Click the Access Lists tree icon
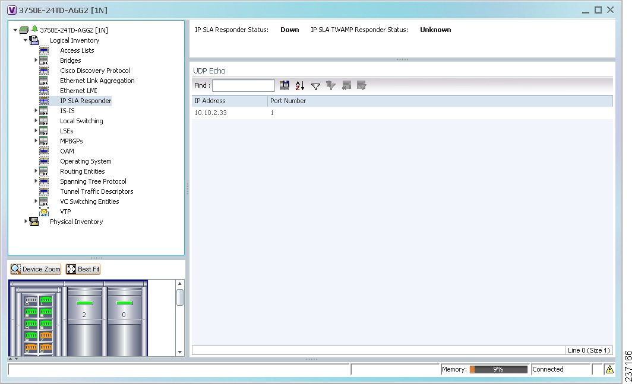Image resolution: width=635 pixels, height=384 pixels. (x=44, y=50)
